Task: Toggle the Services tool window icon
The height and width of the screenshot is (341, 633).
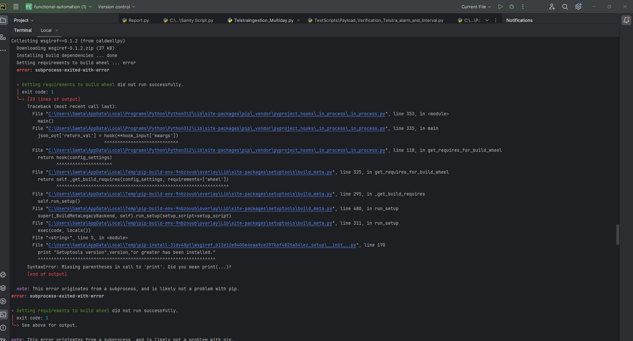Action: coord(3,301)
